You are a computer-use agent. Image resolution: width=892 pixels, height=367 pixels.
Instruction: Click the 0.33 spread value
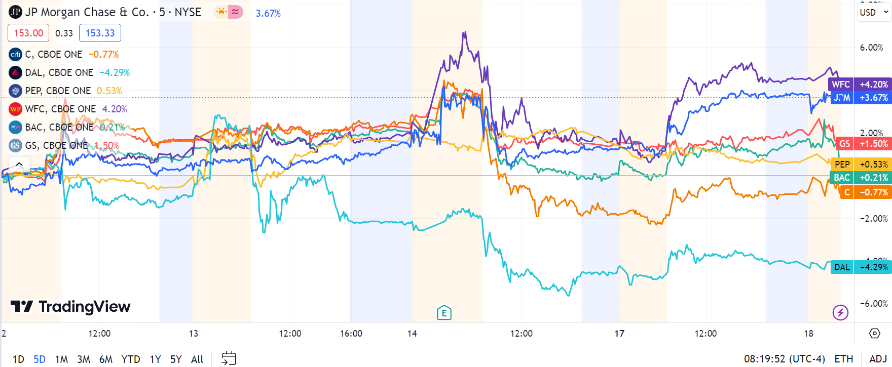(64, 33)
